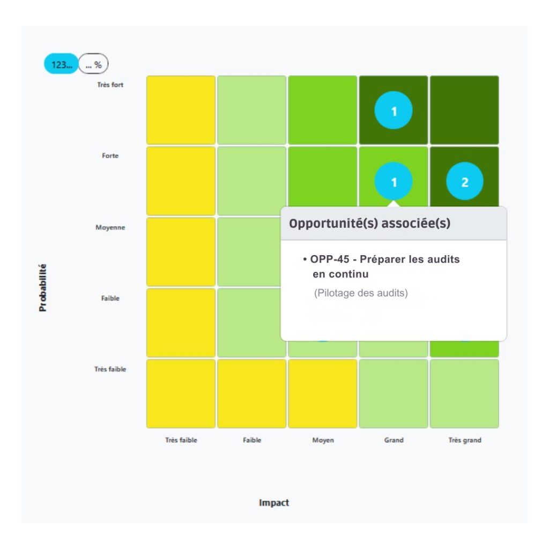Switch to the 123... count display toggle
The height and width of the screenshot is (549, 549).
(61, 64)
